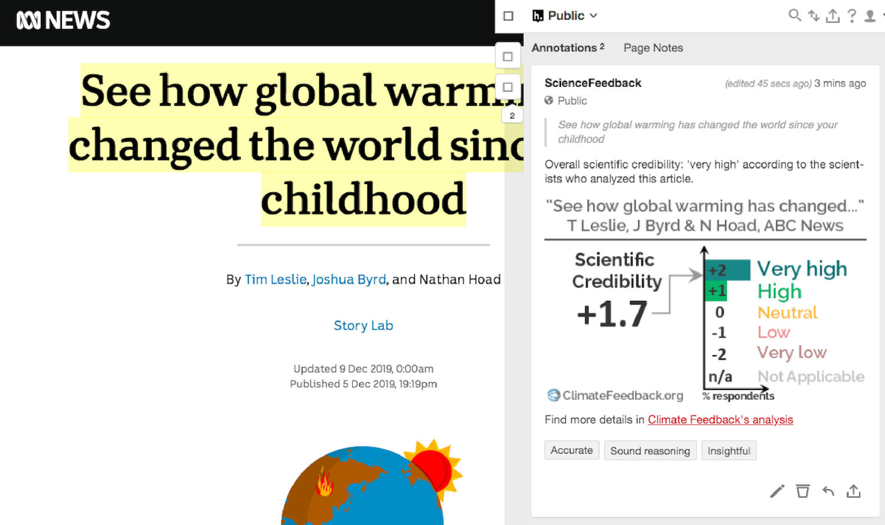Open the annotation search icon

(795, 15)
